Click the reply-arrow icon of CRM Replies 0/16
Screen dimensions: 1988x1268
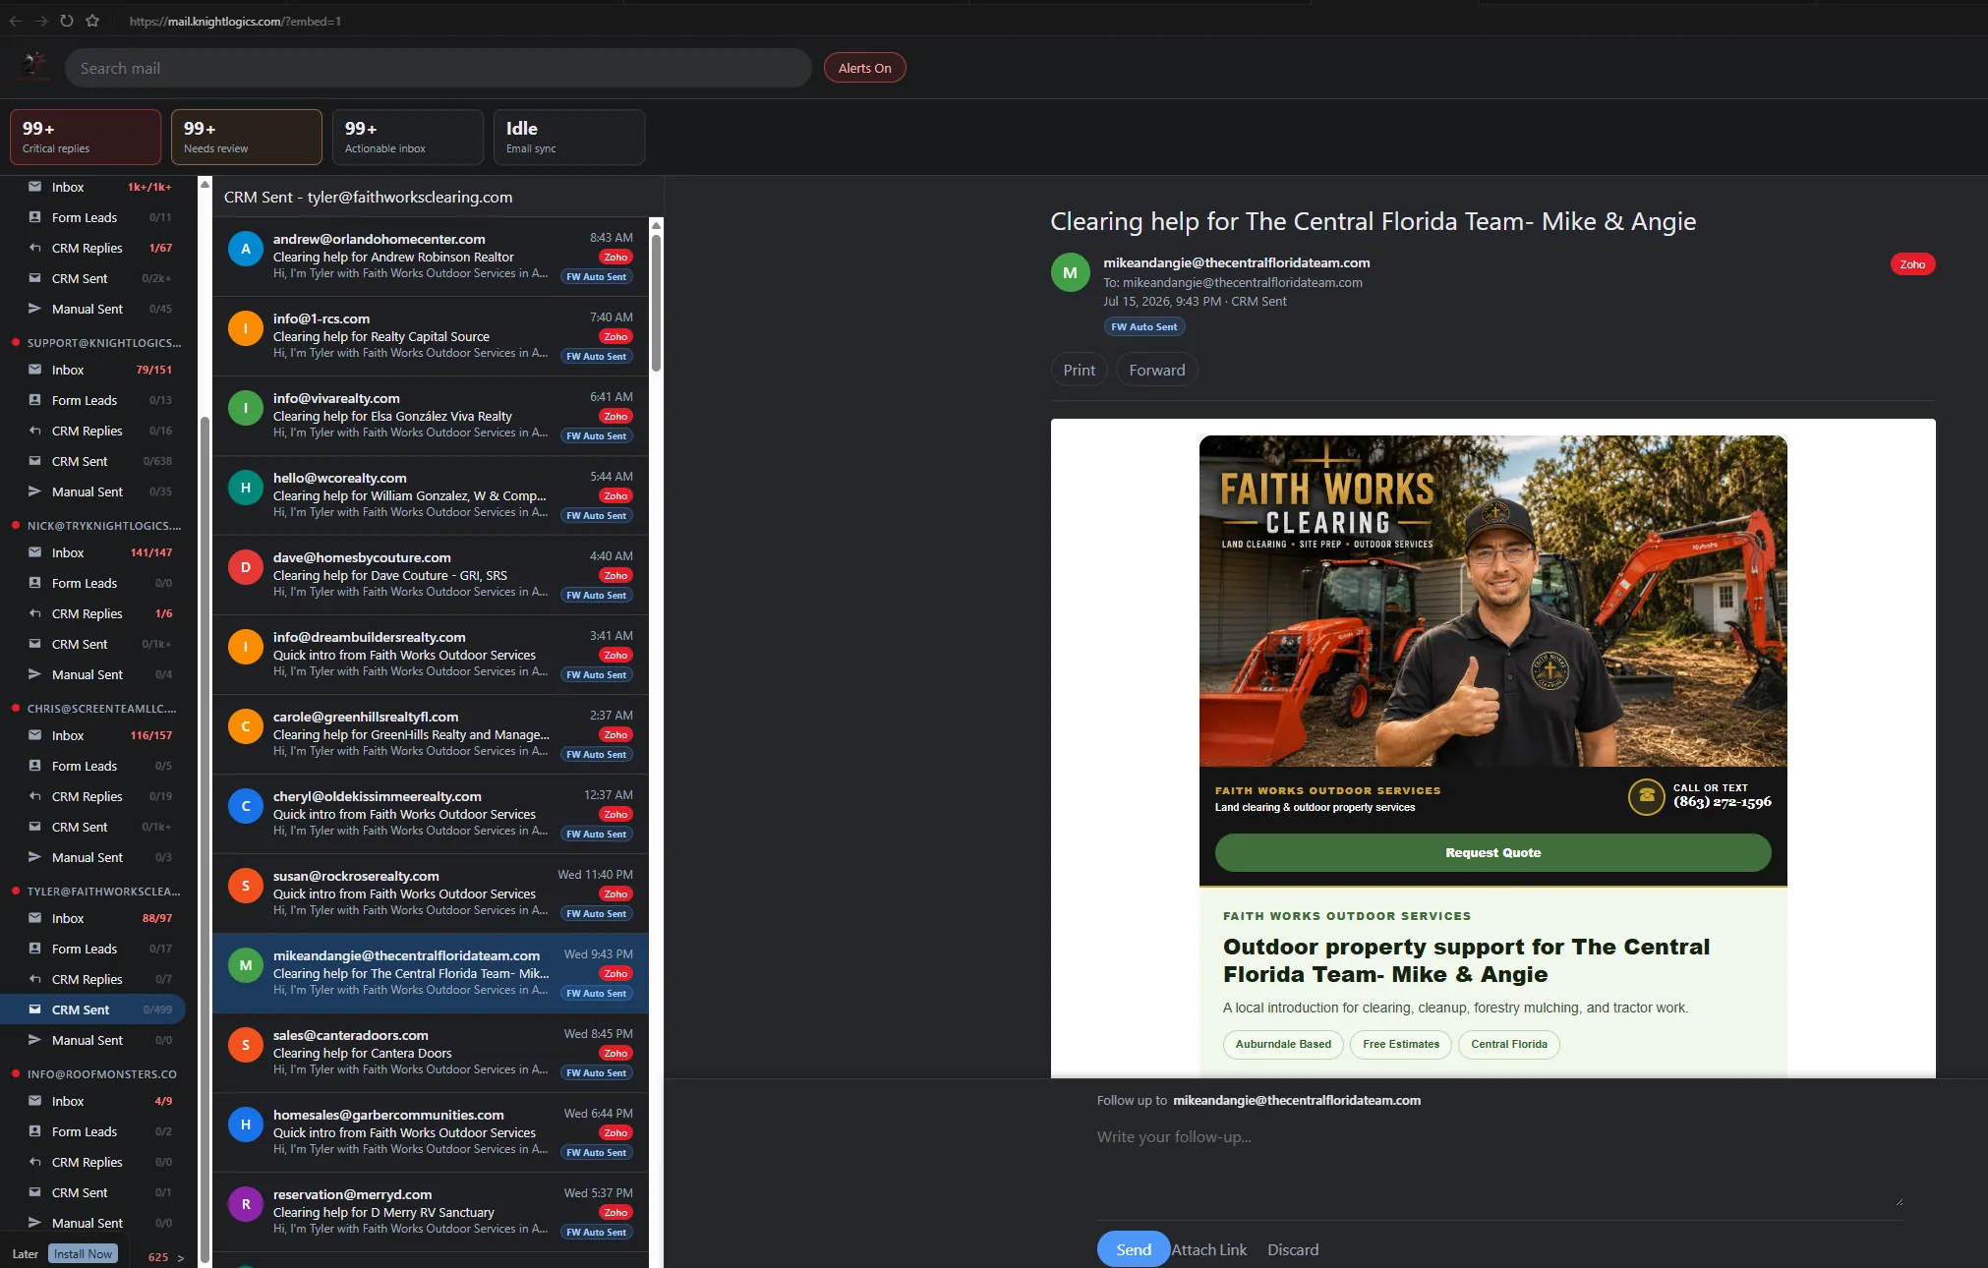pos(34,431)
